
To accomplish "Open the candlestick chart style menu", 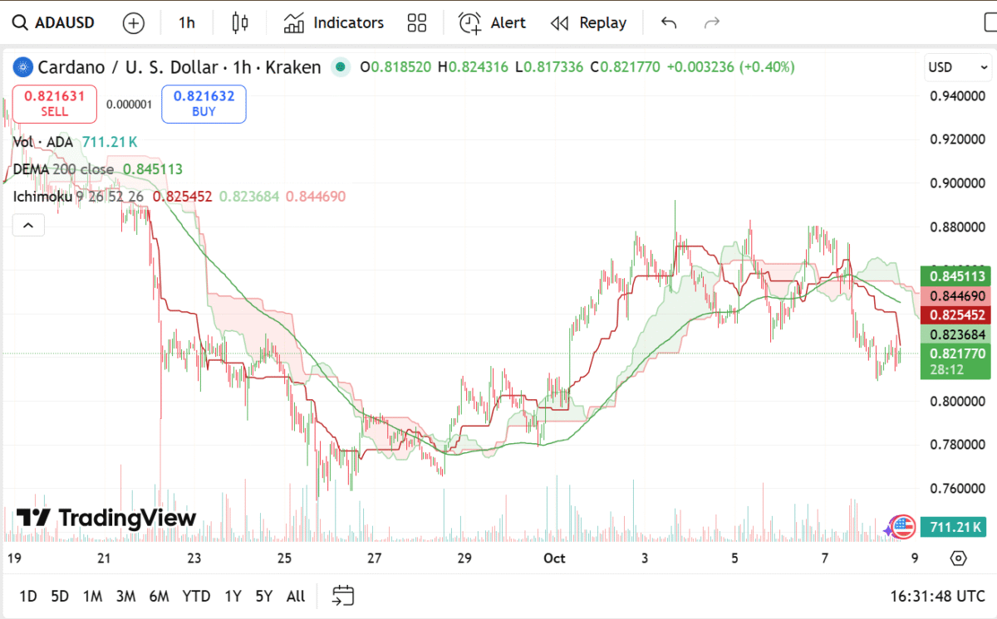I will (x=240, y=22).
